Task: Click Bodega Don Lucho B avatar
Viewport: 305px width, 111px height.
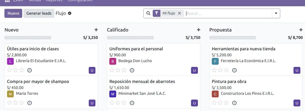Action: pos(113,61)
